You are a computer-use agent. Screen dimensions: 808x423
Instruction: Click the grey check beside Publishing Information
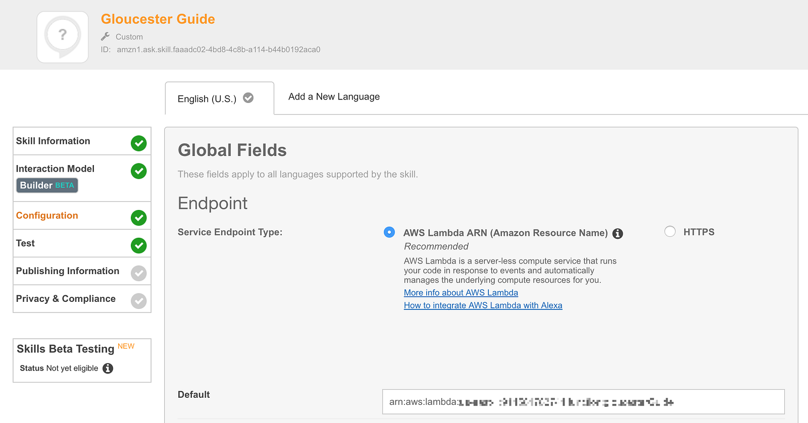tap(138, 273)
